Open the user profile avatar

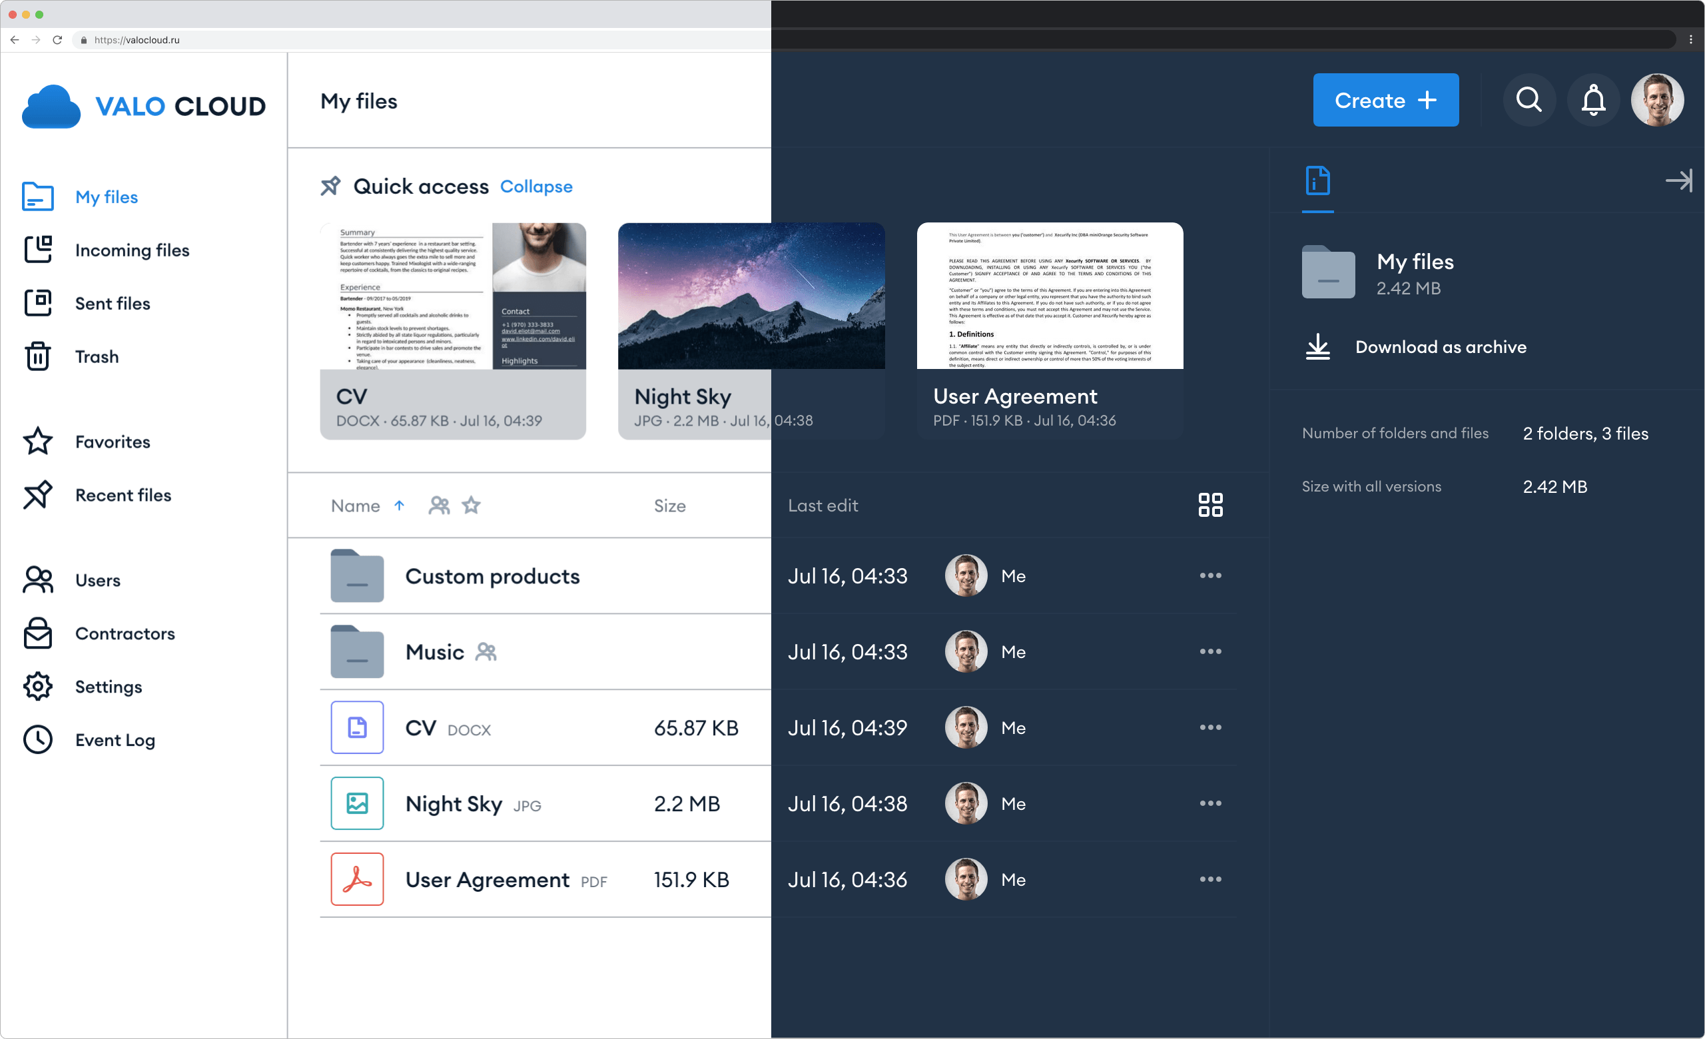pyautogui.click(x=1656, y=101)
